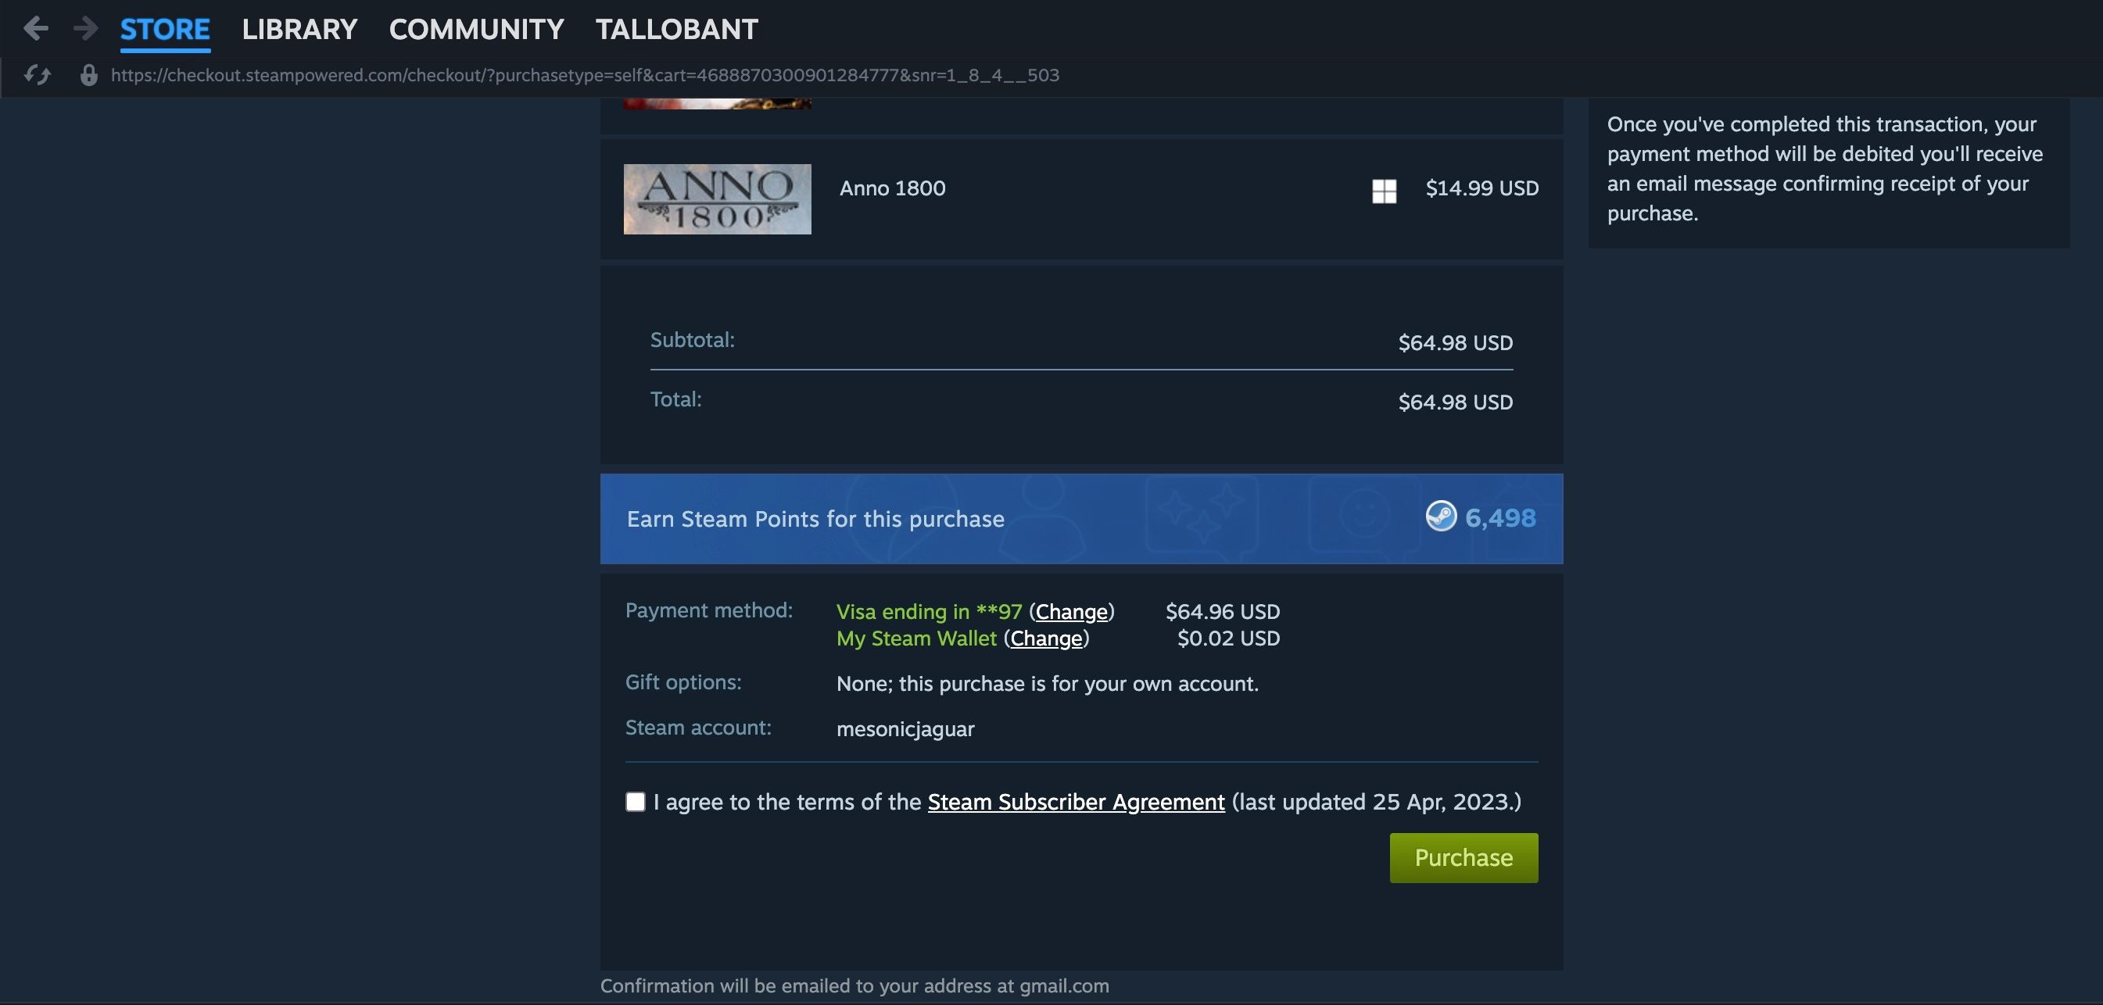Click the green Purchase button

point(1462,857)
